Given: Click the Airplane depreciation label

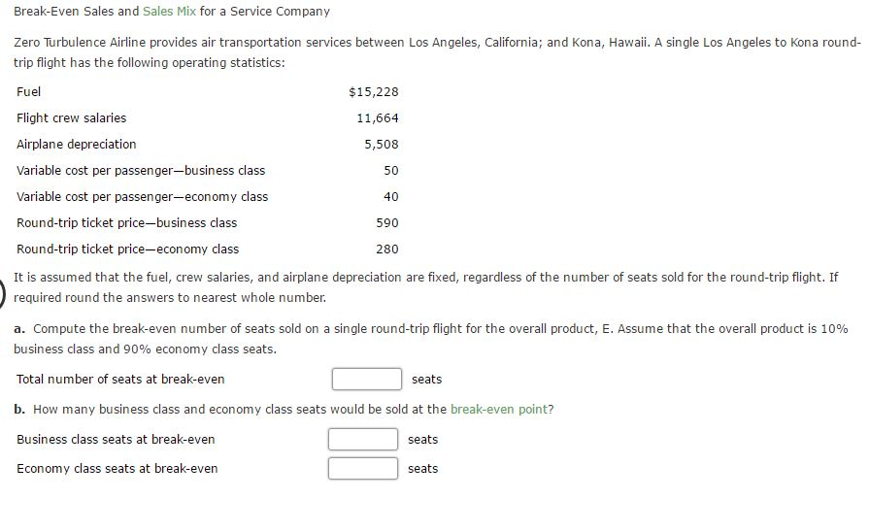Looking at the screenshot, I should tap(76, 145).
